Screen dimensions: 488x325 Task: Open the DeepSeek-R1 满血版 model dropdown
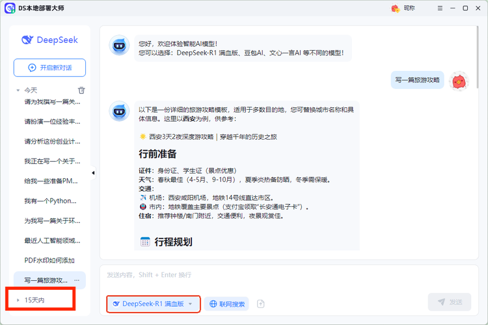coord(152,304)
